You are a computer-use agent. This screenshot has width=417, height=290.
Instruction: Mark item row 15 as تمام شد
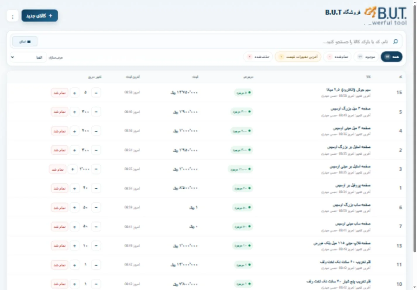pyautogui.click(x=59, y=93)
